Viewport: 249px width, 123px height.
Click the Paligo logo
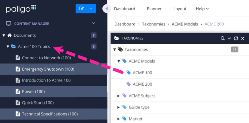(21, 9)
